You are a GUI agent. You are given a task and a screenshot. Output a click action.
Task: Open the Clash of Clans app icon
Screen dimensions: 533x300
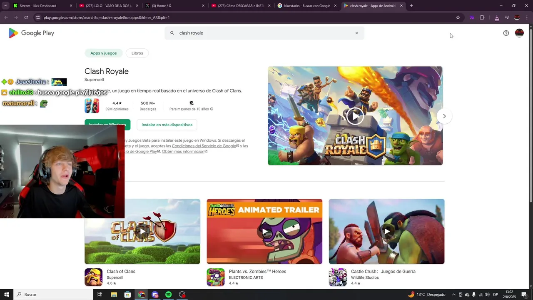(x=93, y=277)
